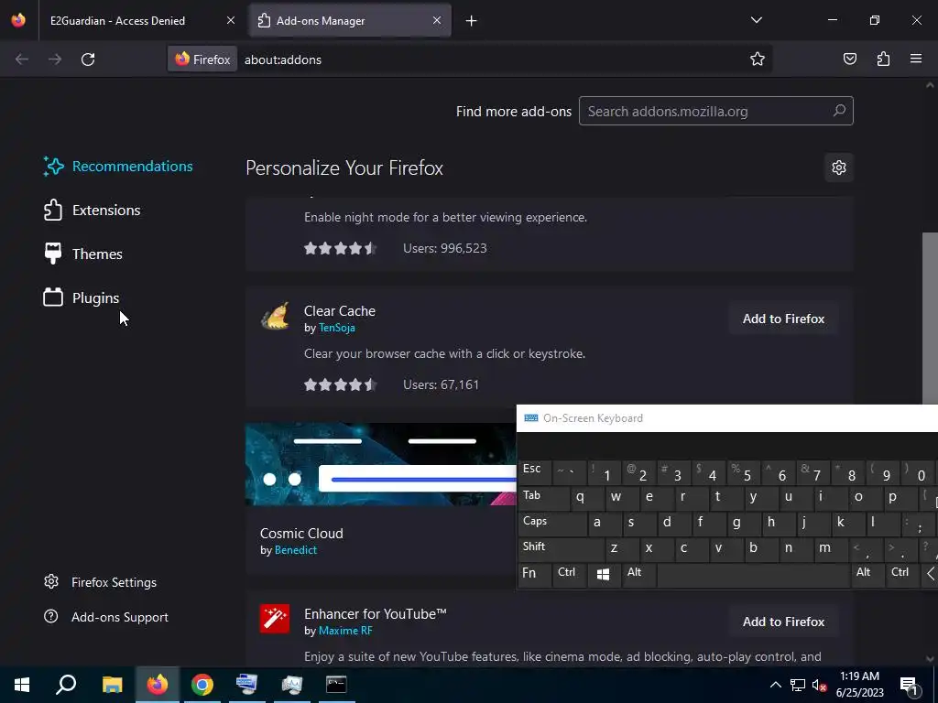The height and width of the screenshot is (703, 938).
Task: Open a new tab
Action: [x=472, y=21]
